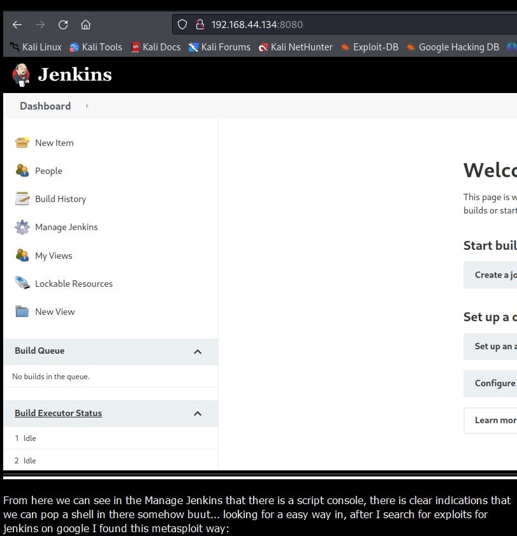Open the Google Hacking DB bookmark
Image resolution: width=517 pixels, height=536 pixels.
click(453, 47)
